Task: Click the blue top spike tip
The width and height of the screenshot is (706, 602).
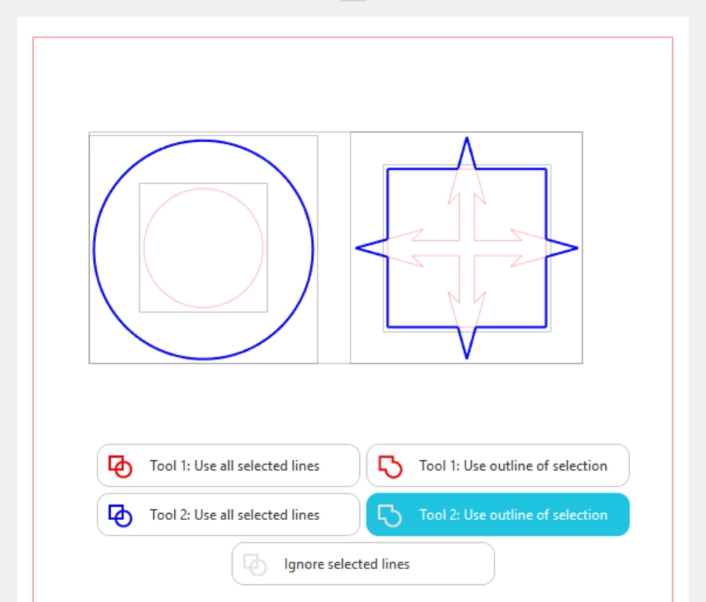Action: pos(467,140)
